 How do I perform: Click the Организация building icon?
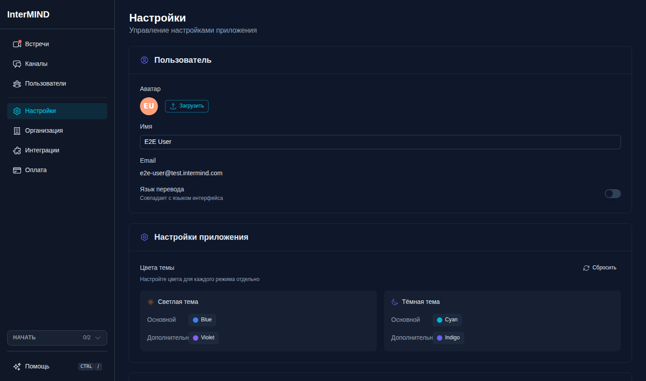(x=17, y=130)
